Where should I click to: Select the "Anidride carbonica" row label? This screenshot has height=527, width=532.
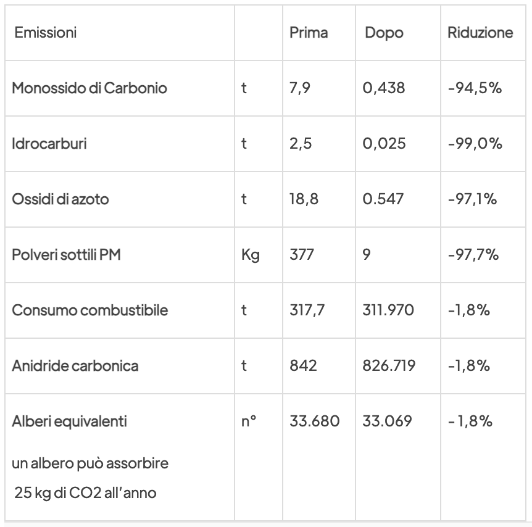tap(75, 366)
